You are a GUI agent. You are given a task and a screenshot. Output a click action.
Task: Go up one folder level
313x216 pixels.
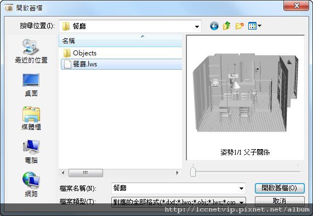(227, 26)
